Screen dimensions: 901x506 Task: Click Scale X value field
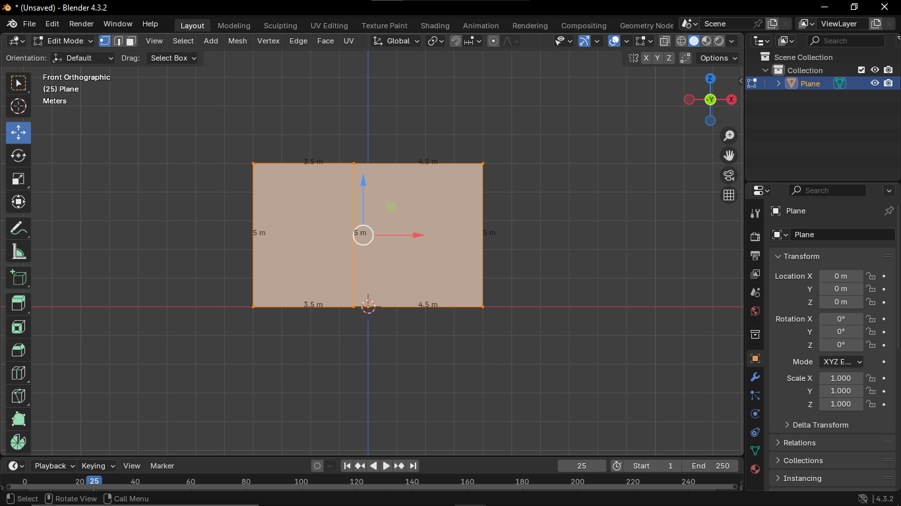tap(841, 378)
